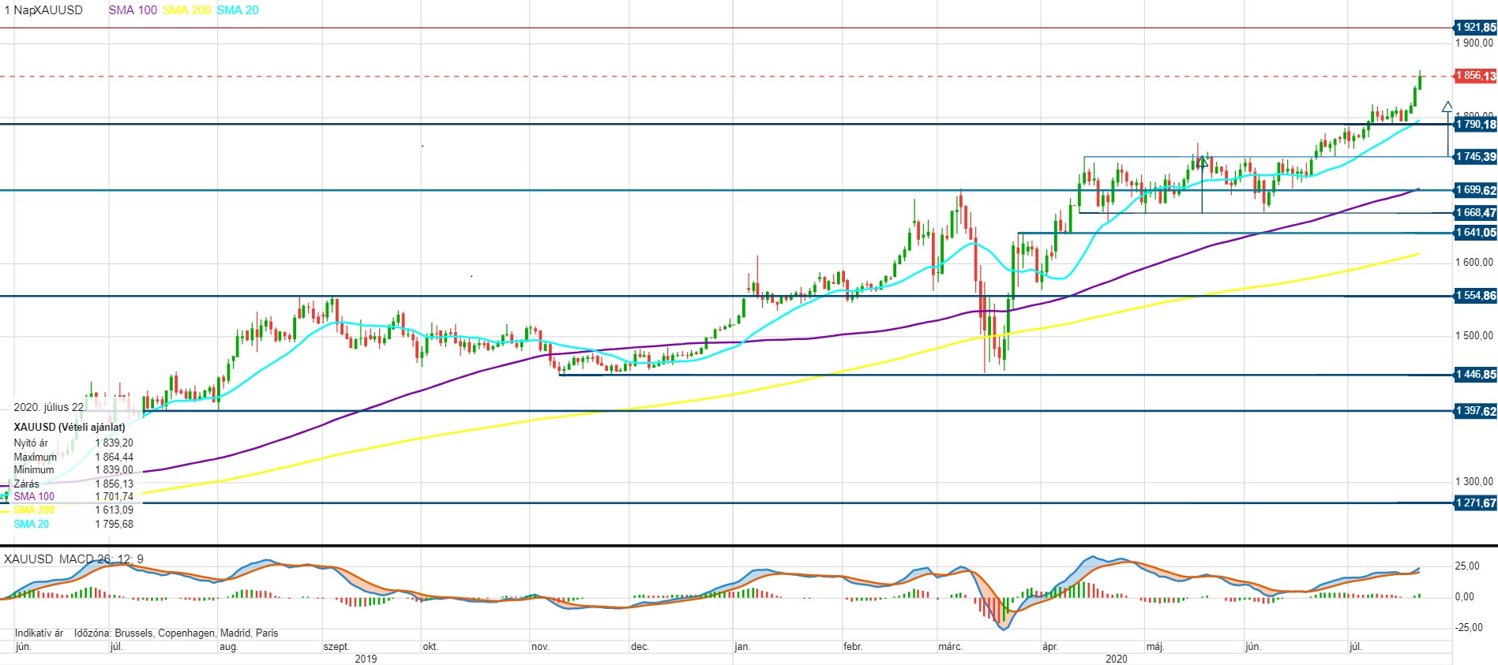Image resolution: width=1498 pixels, height=665 pixels.
Task: Click the 1 397,62 price level tag
Action: click(x=1475, y=411)
